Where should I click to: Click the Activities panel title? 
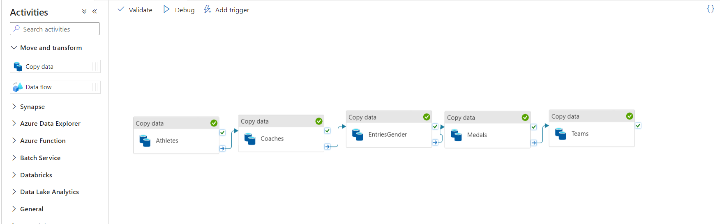point(29,12)
